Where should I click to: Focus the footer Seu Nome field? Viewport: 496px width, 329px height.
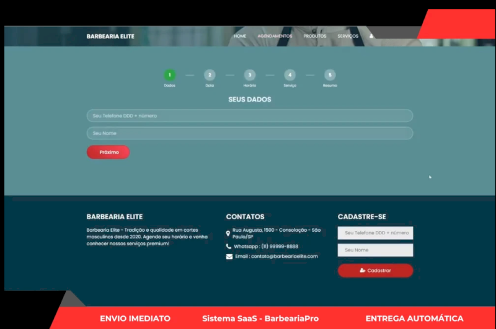pos(375,250)
